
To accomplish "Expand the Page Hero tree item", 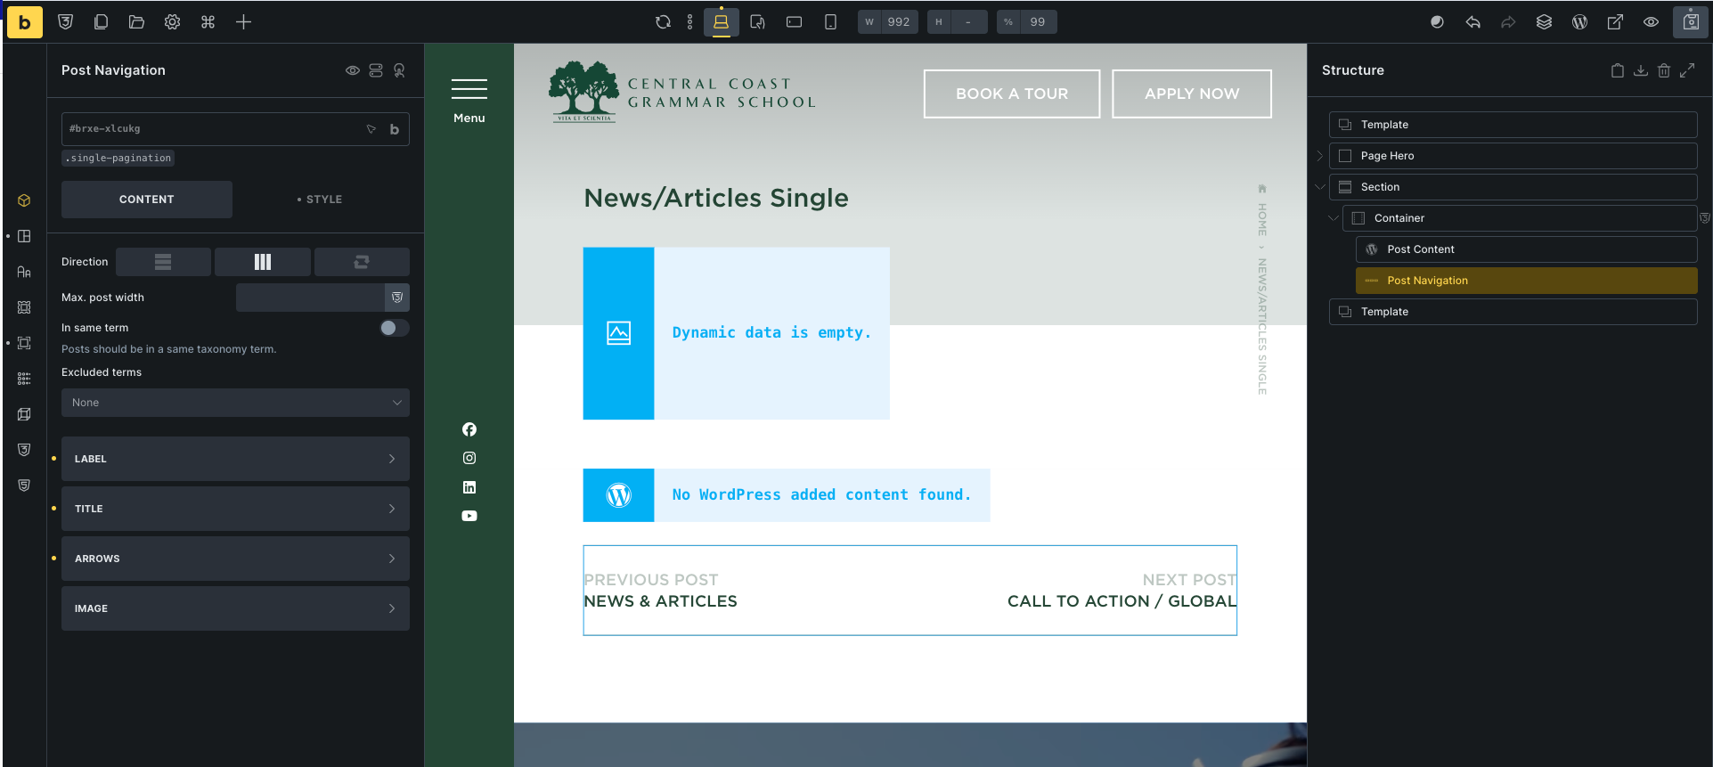I will point(1320,156).
